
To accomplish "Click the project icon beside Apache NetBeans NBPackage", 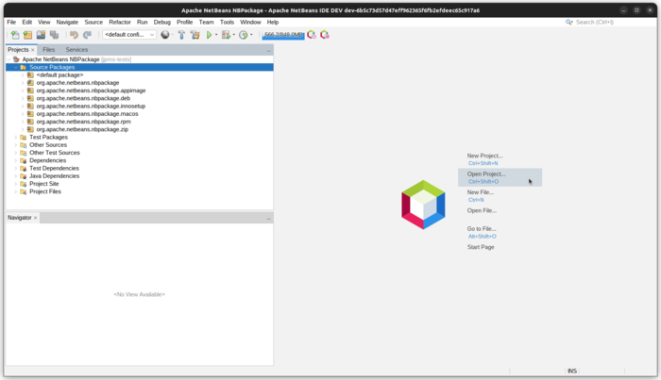I will point(16,59).
